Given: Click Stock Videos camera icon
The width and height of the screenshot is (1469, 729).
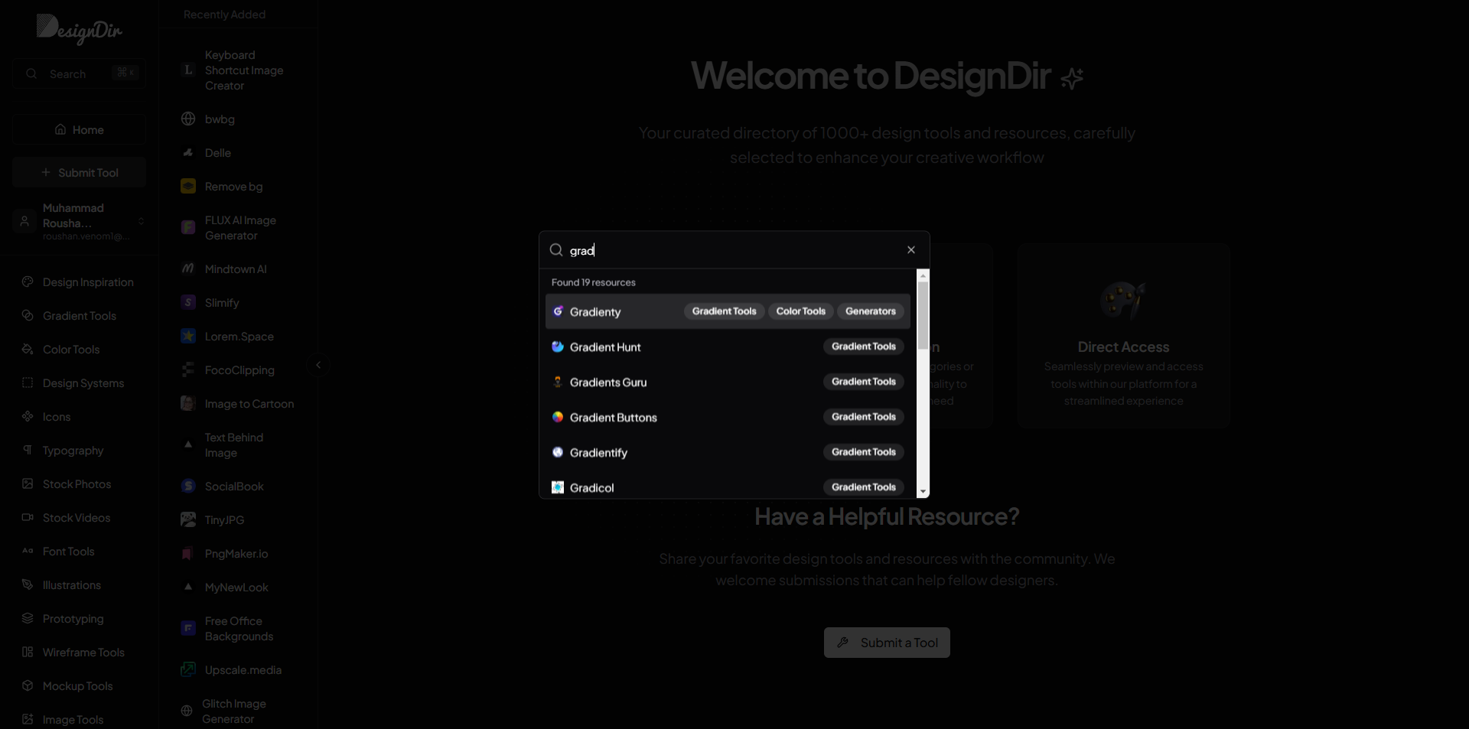Looking at the screenshot, I should tap(28, 517).
